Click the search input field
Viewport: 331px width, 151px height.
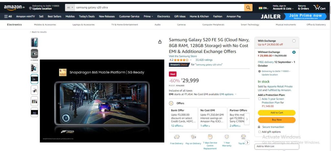159,7
